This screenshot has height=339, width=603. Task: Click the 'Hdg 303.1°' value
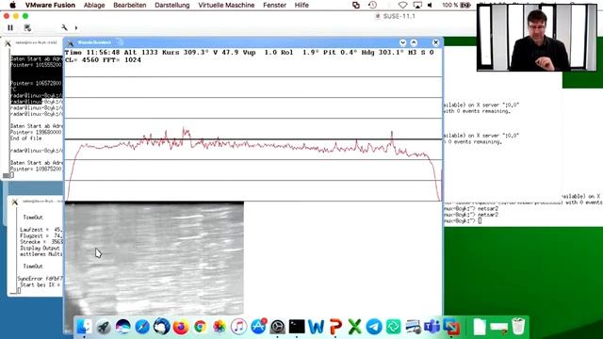pyautogui.click(x=383, y=53)
